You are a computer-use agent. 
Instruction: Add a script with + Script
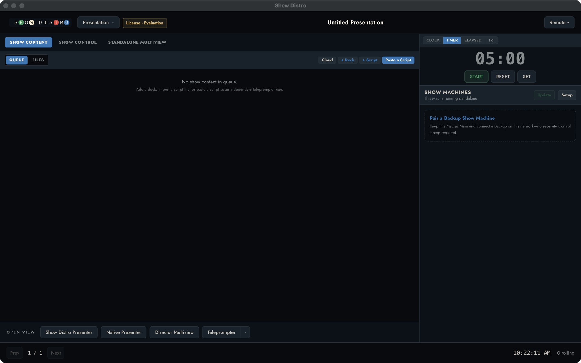click(x=370, y=60)
